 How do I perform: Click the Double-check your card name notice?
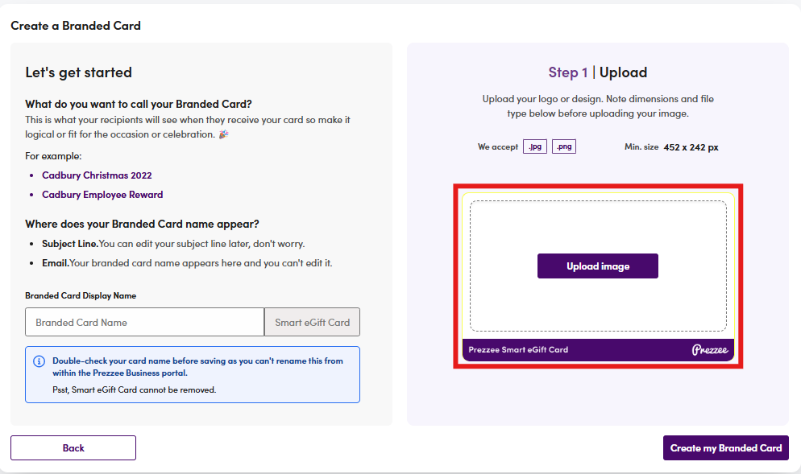click(x=193, y=374)
